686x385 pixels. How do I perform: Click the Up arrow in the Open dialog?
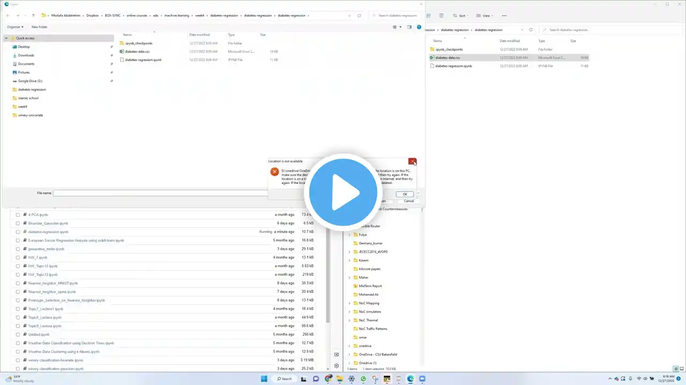(x=33, y=16)
